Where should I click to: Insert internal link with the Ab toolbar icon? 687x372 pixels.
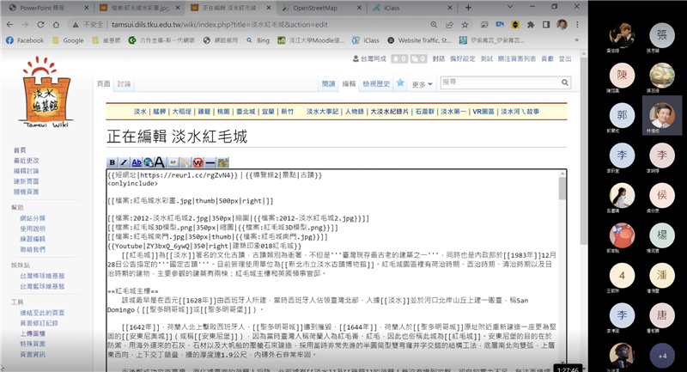[x=136, y=162]
